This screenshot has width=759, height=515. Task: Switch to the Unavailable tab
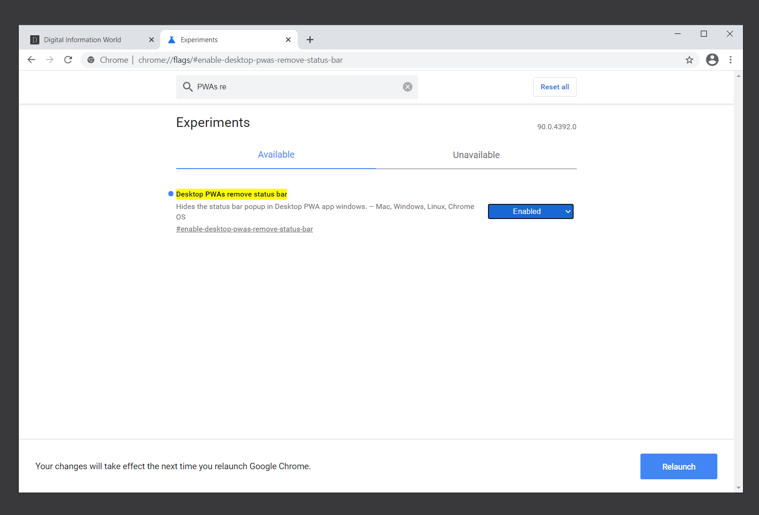pyautogui.click(x=476, y=155)
